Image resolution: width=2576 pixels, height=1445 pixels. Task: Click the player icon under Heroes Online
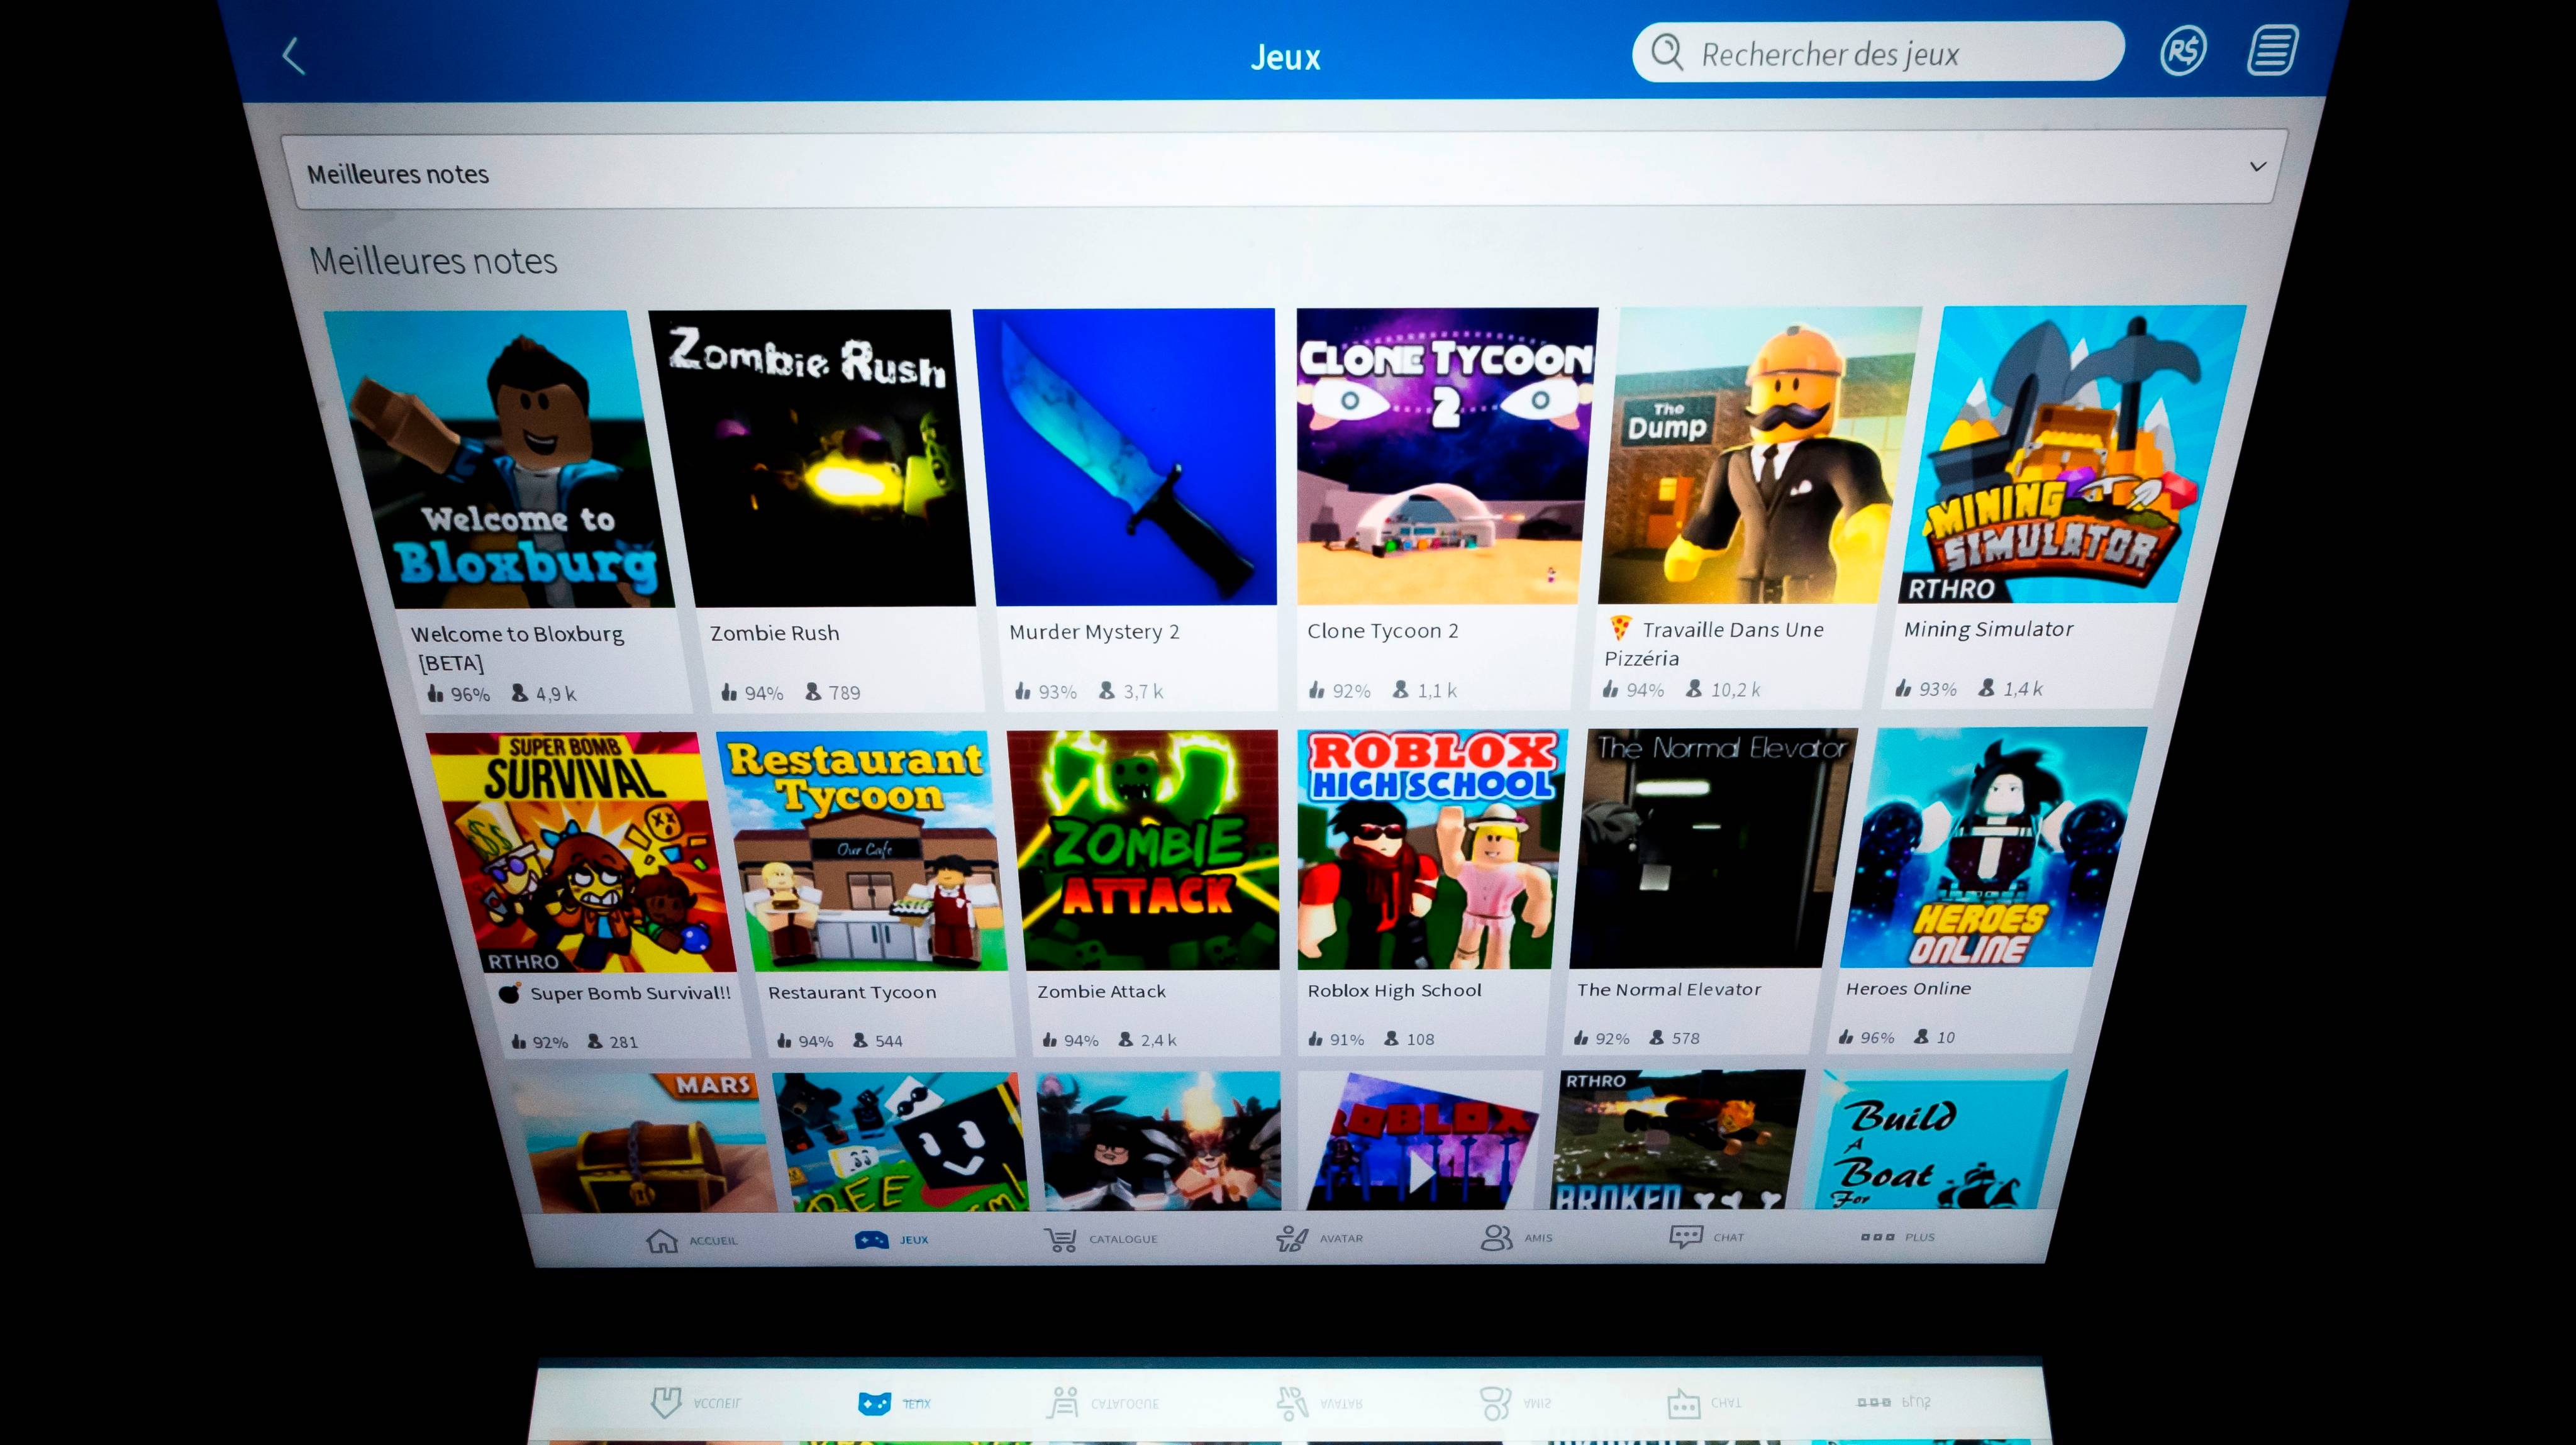1921,1037
